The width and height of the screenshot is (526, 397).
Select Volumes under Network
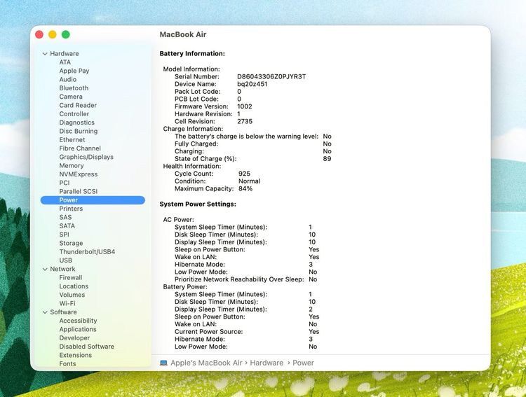pyautogui.click(x=72, y=295)
